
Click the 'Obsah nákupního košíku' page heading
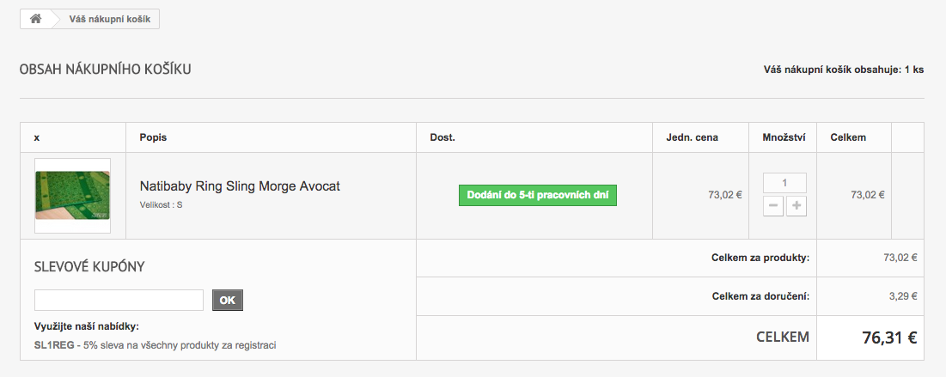pyautogui.click(x=105, y=69)
